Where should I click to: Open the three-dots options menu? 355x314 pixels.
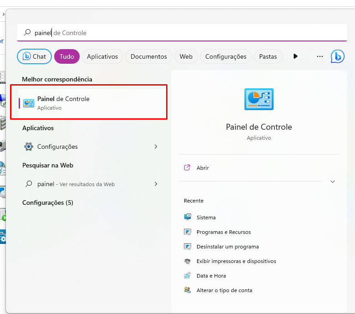(x=319, y=56)
